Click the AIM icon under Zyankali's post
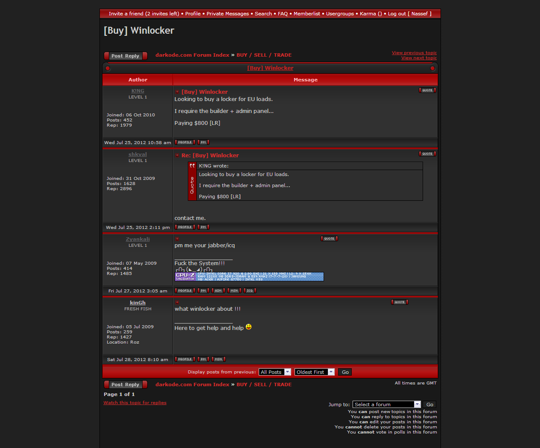 [218, 291]
